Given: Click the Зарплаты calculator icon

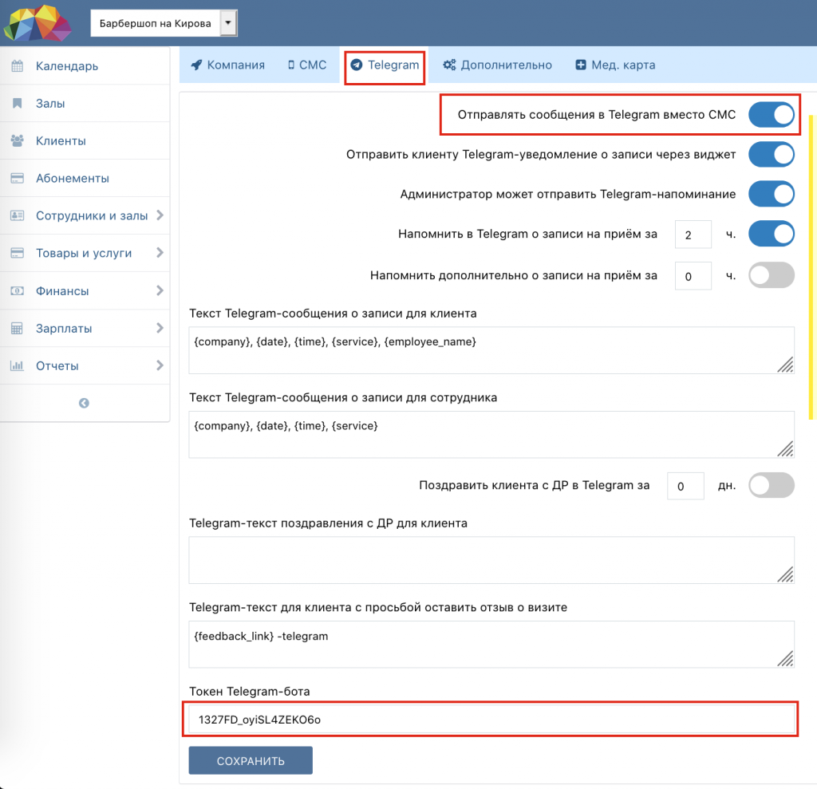Looking at the screenshot, I should 18,329.
